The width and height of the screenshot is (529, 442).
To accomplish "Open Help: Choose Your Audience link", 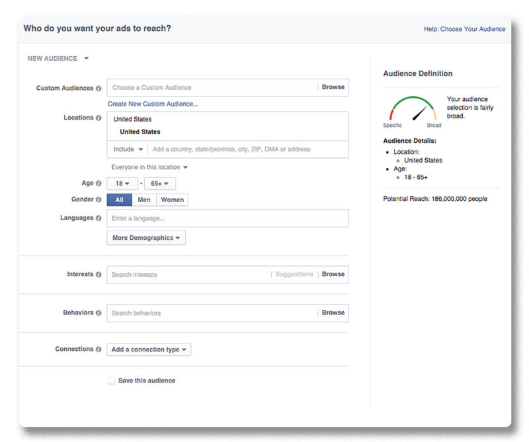I will pos(464,29).
